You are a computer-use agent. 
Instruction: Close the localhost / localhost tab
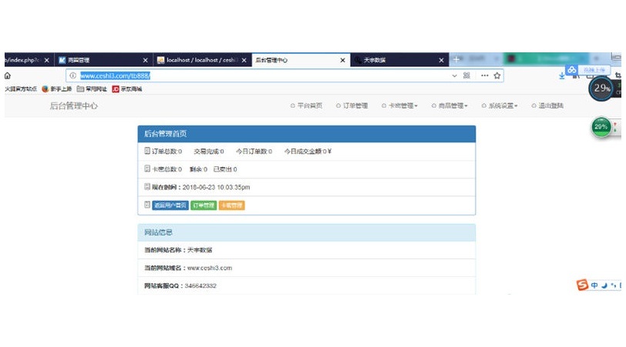click(244, 60)
